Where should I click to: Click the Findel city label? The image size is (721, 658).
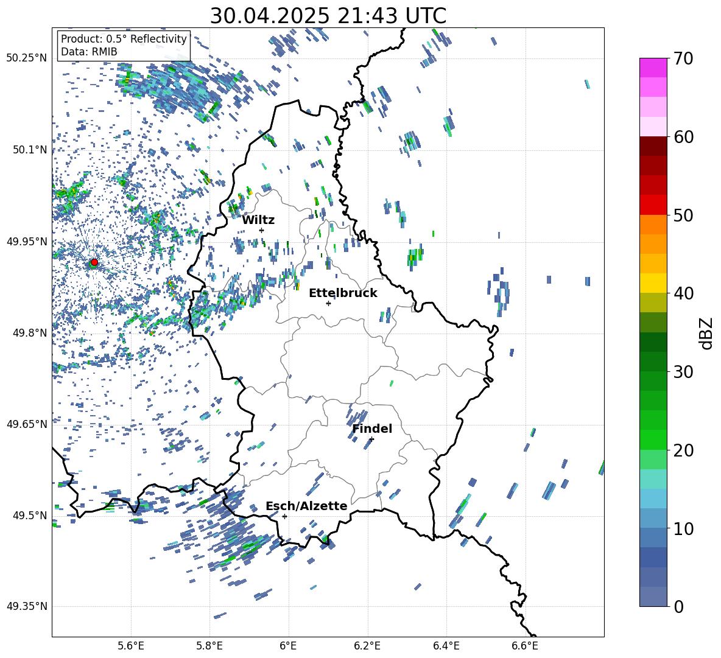click(372, 429)
